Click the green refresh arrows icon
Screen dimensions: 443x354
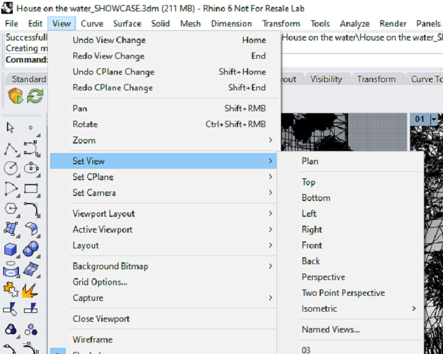tap(35, 96)
